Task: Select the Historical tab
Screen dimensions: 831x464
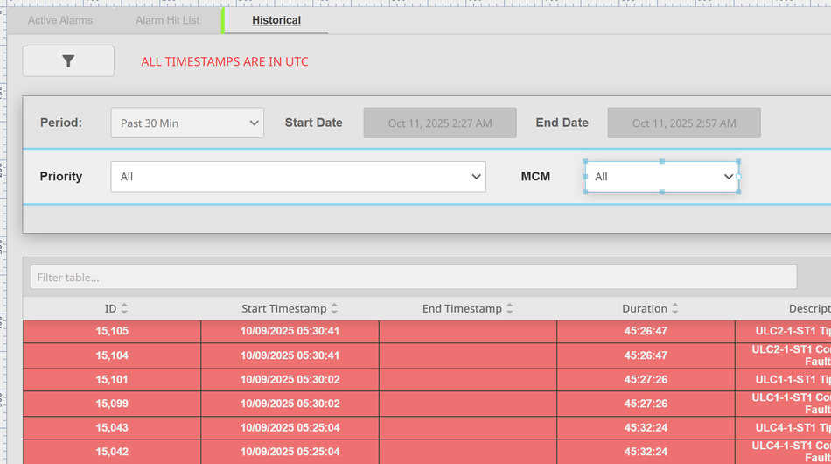Action: coord(276,20)
